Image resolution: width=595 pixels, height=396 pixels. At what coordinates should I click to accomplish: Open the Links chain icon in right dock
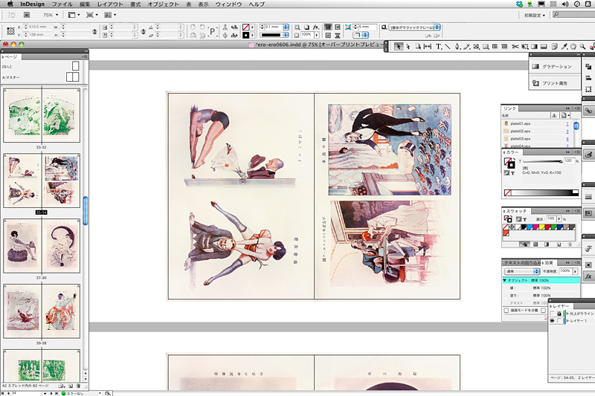(x=588, y=111)
